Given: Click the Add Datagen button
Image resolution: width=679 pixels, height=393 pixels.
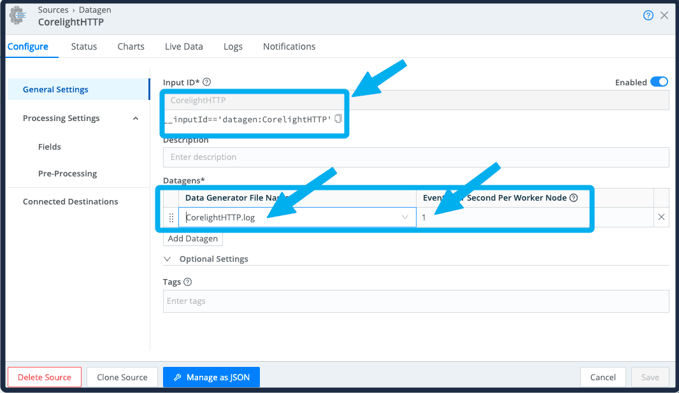Looking at the screenshot, I should point(193,239).
